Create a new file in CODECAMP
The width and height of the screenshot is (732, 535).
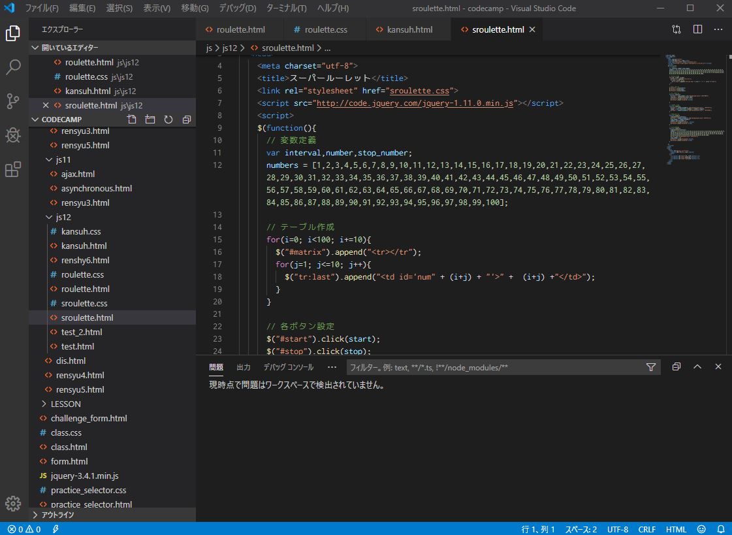tap(132, 120)
